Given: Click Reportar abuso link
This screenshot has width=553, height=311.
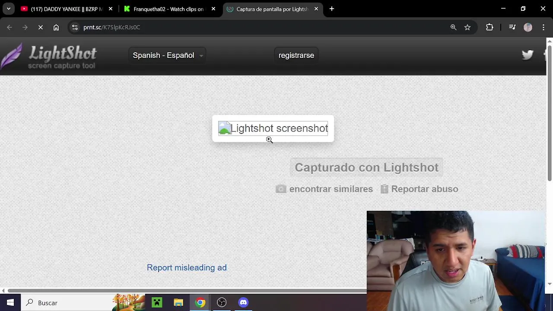Looking at the screenshot, I should click(x=425, y=189).
